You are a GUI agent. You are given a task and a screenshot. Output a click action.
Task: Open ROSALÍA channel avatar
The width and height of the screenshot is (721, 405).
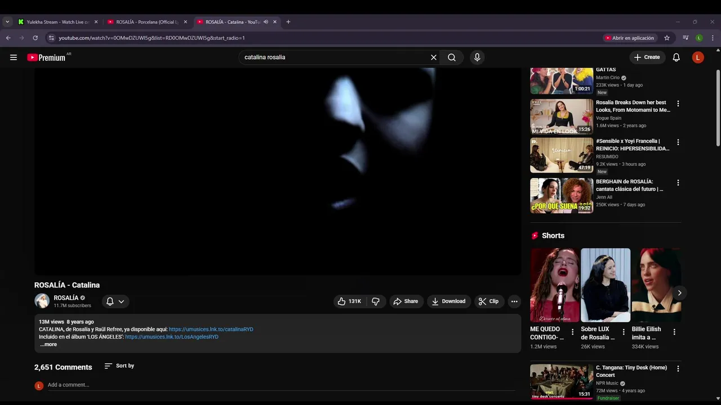coord(42,301)
